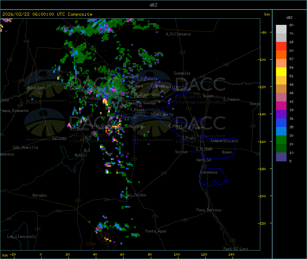Click the dBZ title at the top
The height and width of the screenshot is (259, 307).
[153, 5]
